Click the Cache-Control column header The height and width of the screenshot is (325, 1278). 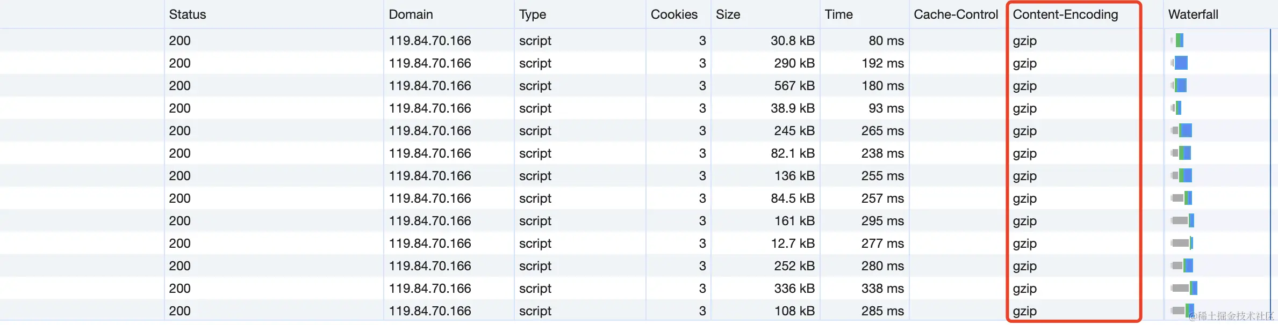[x=956, y=14]
